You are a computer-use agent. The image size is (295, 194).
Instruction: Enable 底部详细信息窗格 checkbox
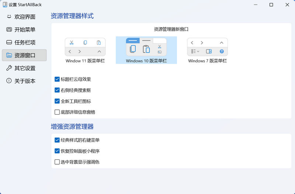coord(57,112)
